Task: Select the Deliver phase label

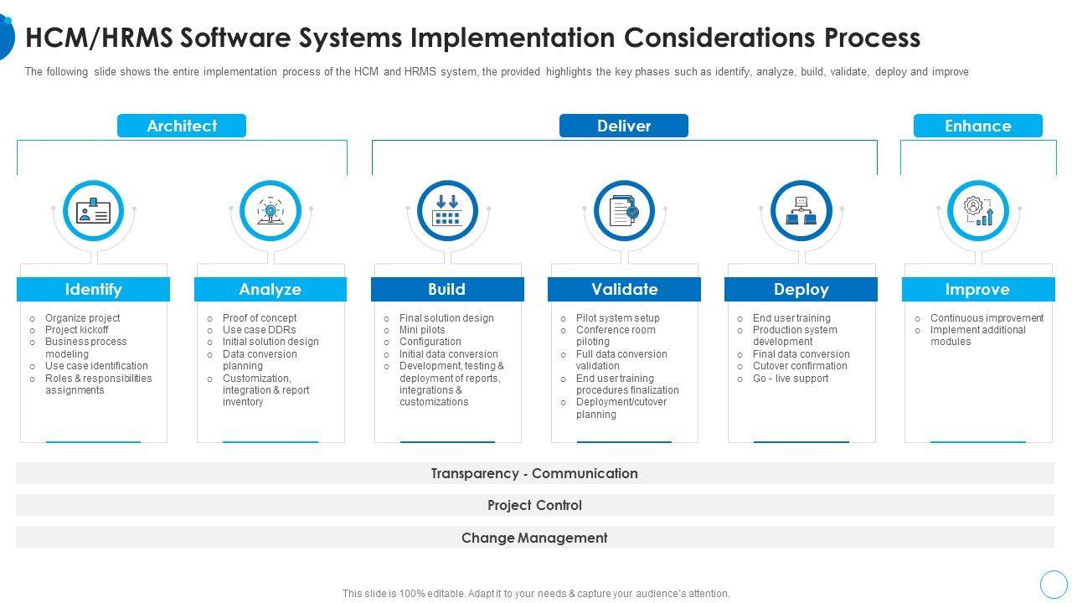Action: [624, 126]
